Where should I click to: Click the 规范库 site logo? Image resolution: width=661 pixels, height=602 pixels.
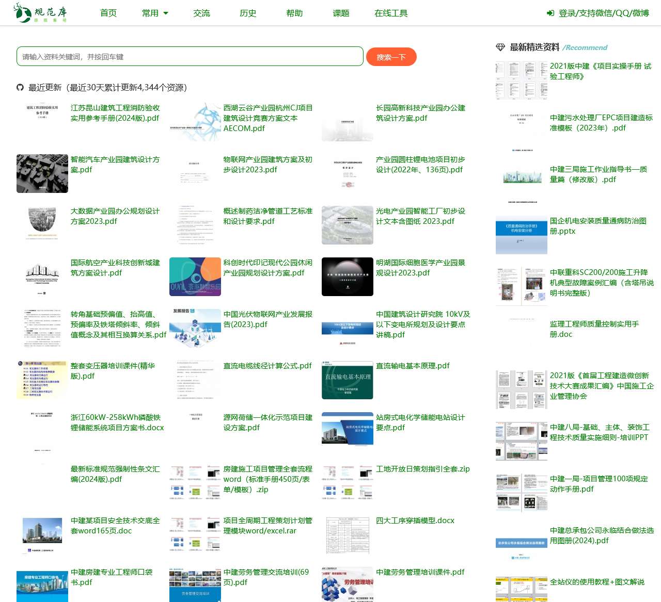coord(40,13)
